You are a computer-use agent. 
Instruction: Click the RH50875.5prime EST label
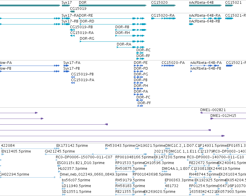(x=130, y=169)
